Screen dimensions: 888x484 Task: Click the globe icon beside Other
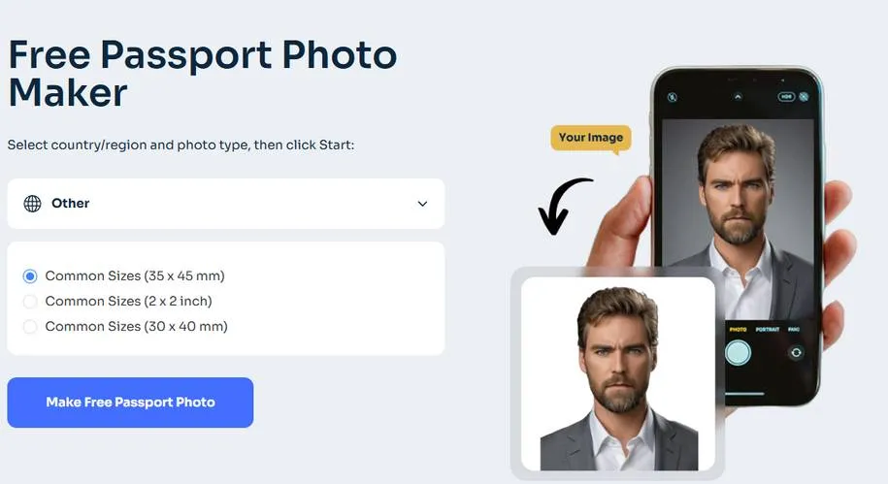[32, 204]
